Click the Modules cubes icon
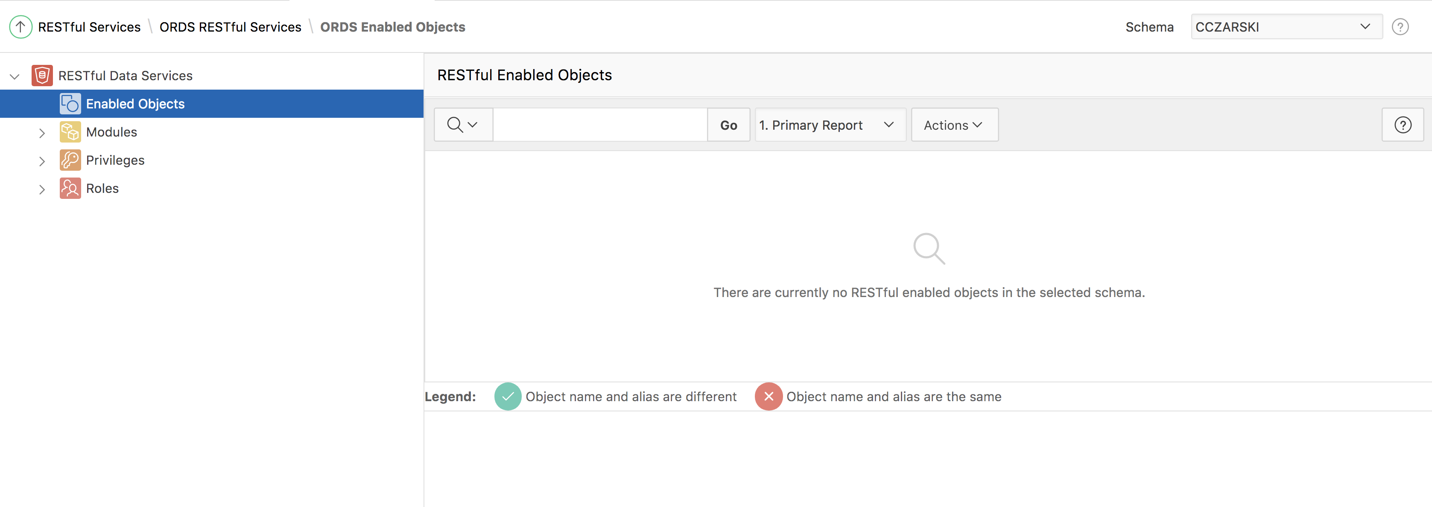This screenshot has width=1432, height=507. click(x=70, y=132)
